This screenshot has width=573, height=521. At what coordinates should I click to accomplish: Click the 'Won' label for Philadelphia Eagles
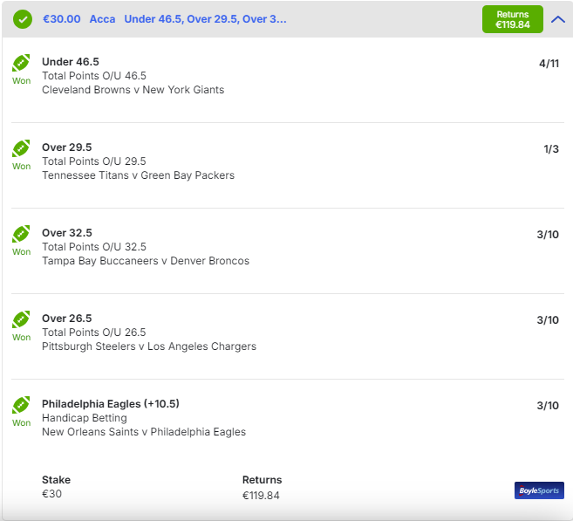21,423
